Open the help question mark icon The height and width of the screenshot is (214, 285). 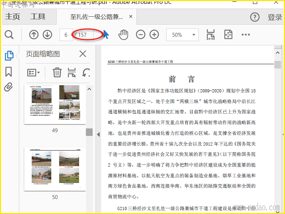click(255, 17)
